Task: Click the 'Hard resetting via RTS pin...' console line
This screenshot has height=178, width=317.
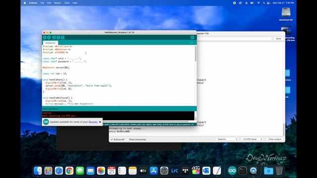Action: click(60, 116)
